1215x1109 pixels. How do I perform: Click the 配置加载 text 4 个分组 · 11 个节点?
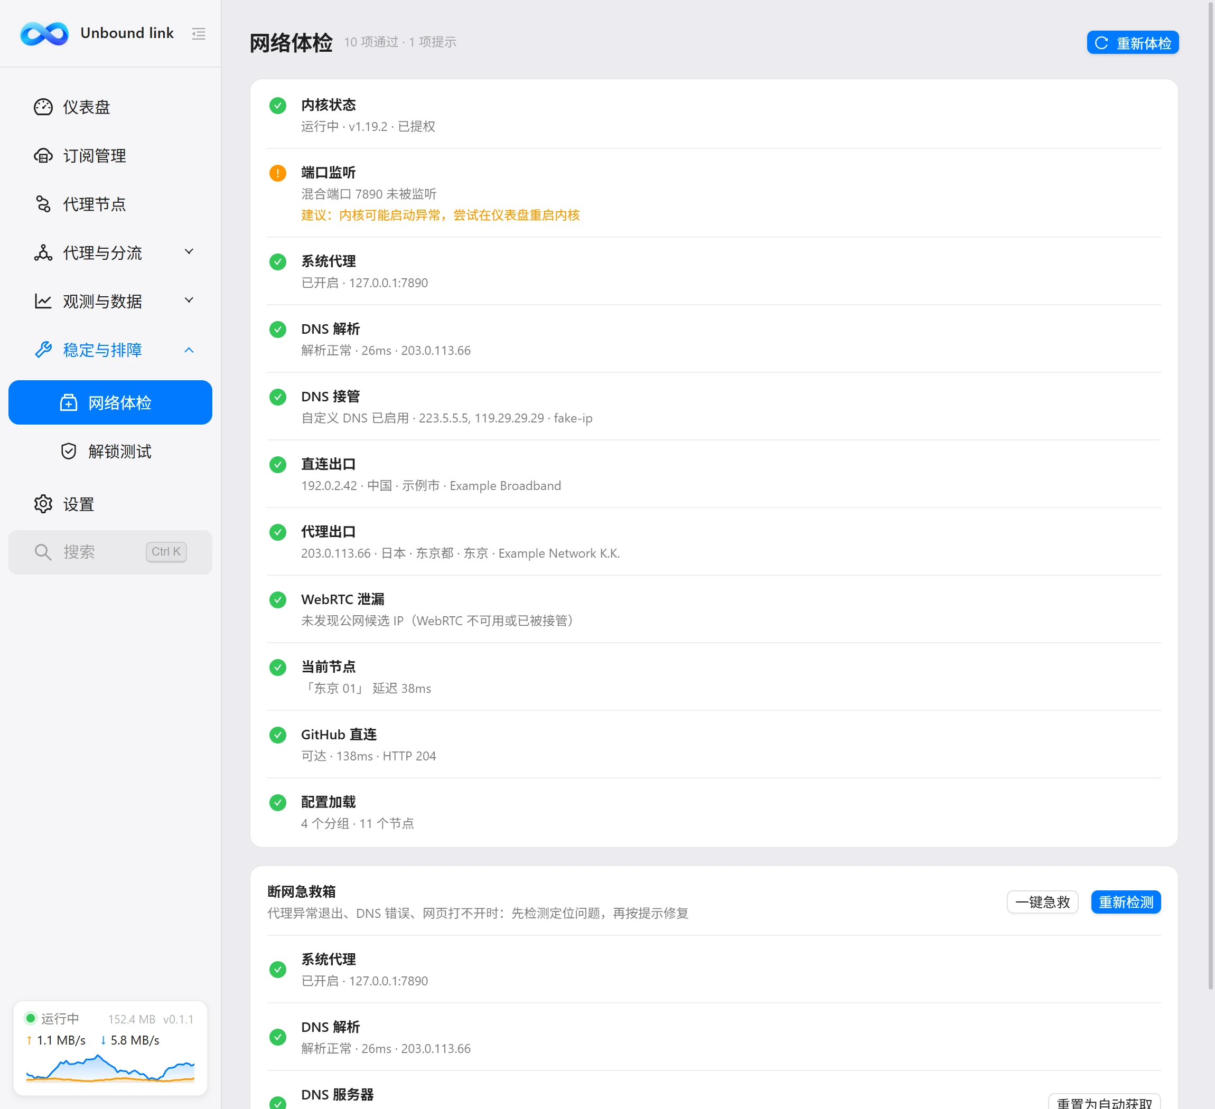(358, 823)
